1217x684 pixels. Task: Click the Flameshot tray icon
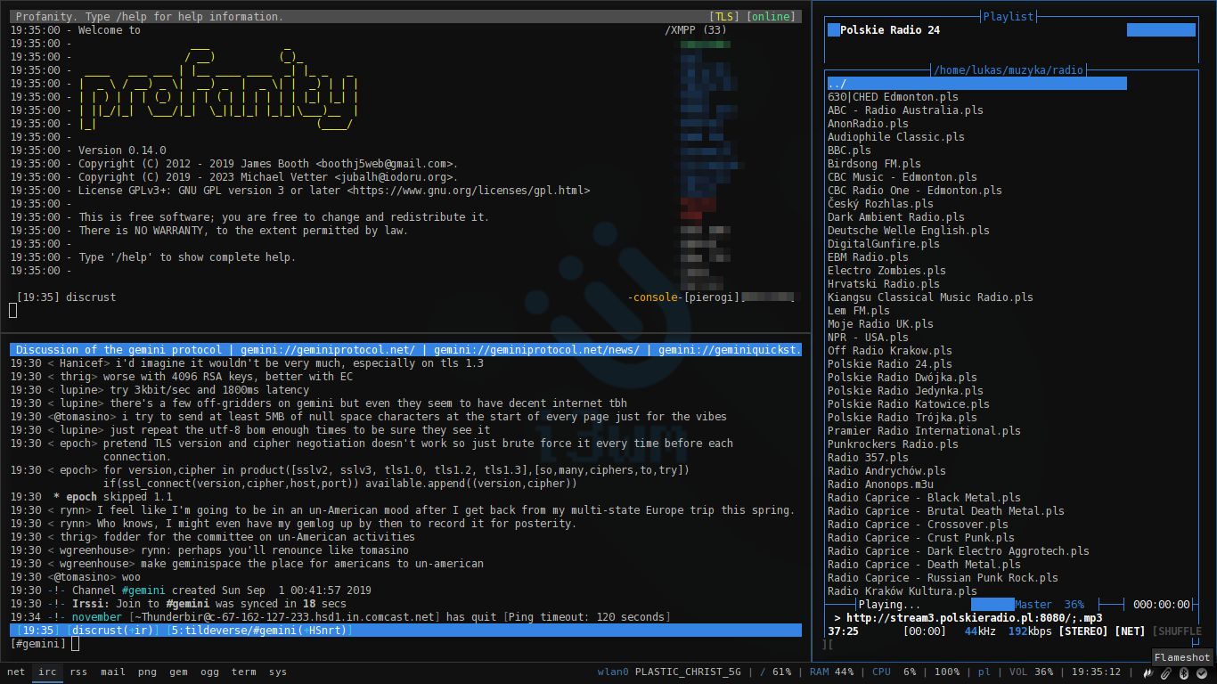click(1148, 672)
